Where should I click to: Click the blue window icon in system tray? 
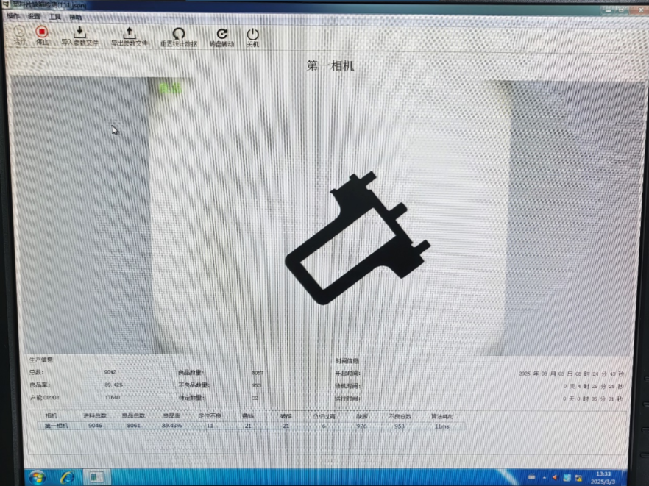point(566,476)
